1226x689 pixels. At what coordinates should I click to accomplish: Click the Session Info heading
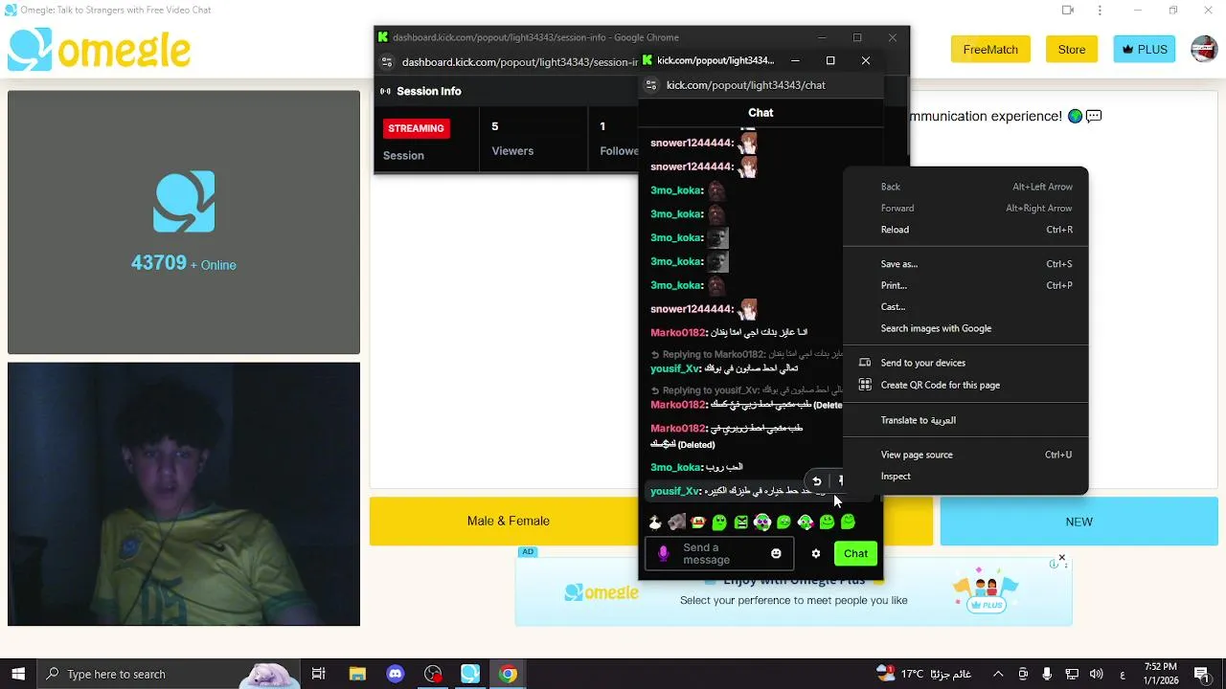(429, 91)
